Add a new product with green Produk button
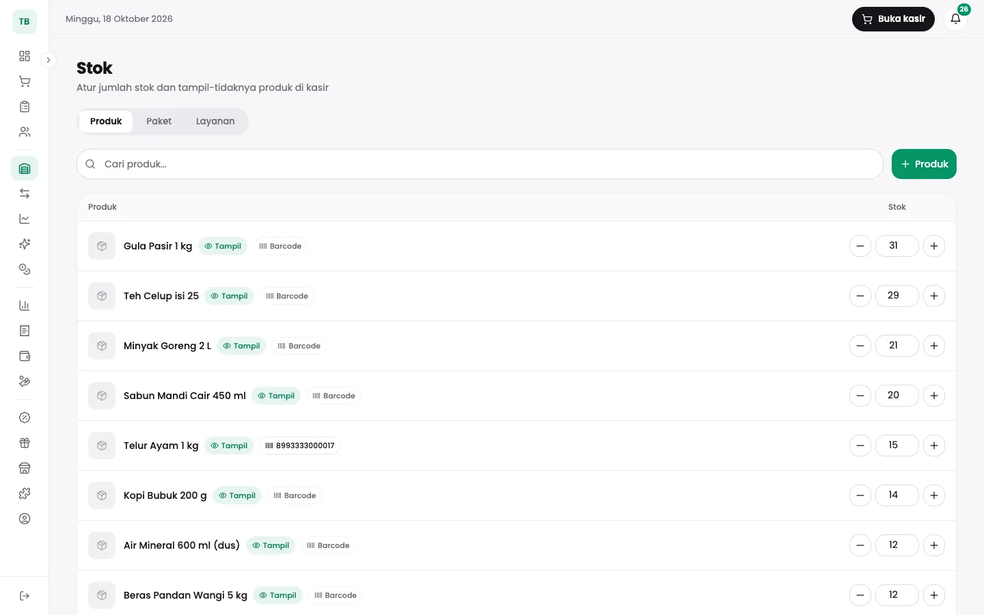Viewport: 984px width, 615px height. (924, 164)
